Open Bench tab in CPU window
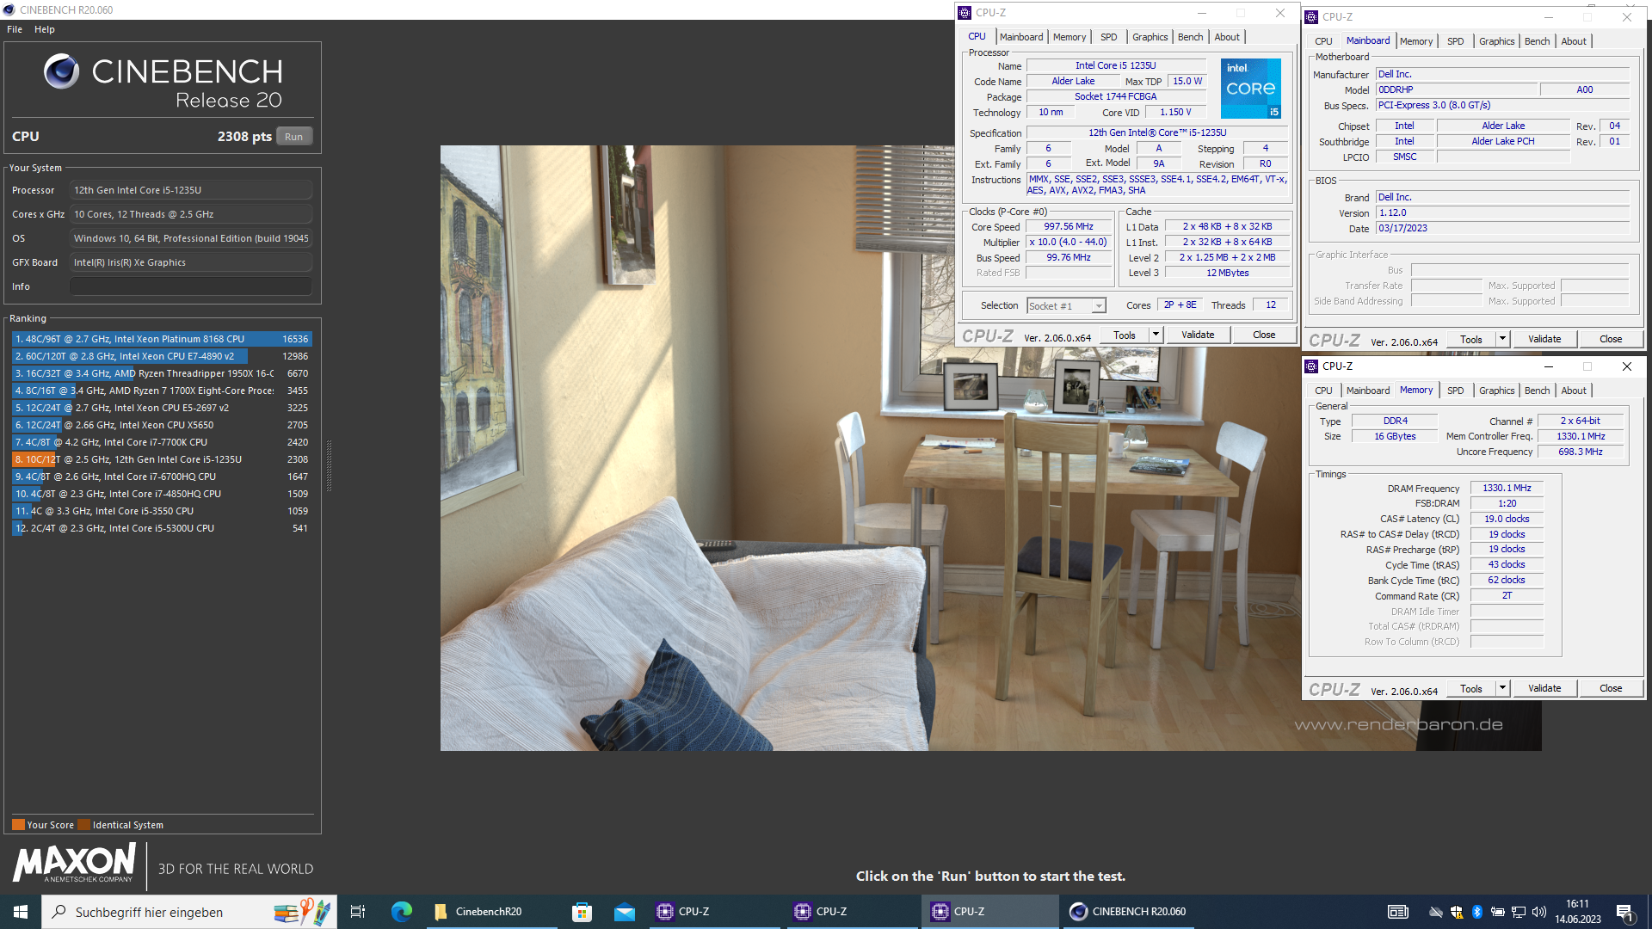 click(1191, 37)
